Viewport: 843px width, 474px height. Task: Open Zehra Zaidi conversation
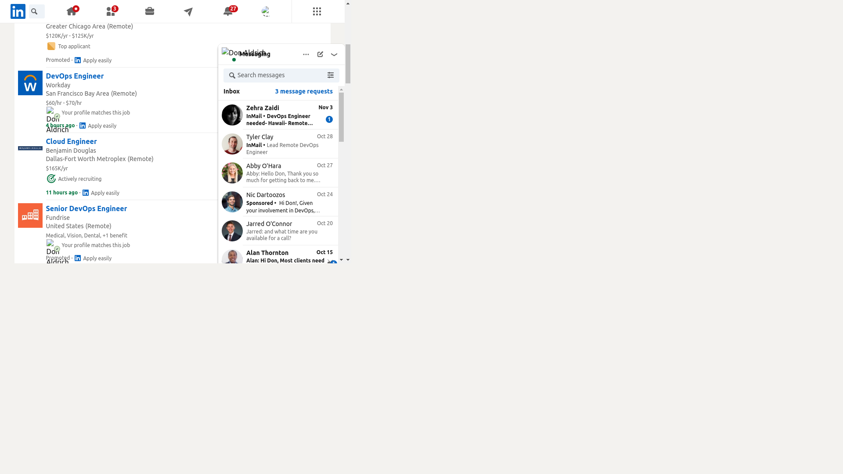(x=279, y=115)
